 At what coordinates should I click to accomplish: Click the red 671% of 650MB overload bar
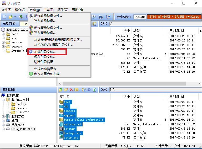tap(174, 17)
